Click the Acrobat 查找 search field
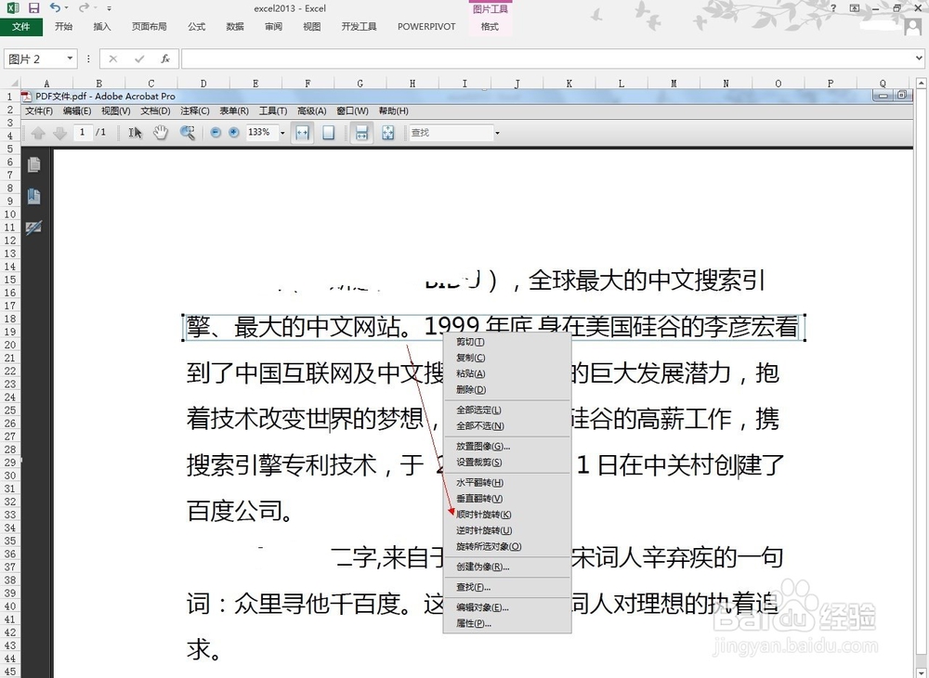This screenshot has height=678, width=929. tap(451, 133)
